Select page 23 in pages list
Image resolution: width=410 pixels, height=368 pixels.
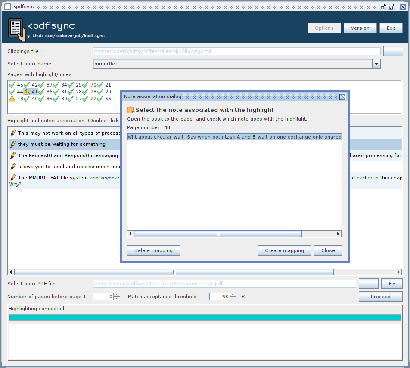(90, 92)
